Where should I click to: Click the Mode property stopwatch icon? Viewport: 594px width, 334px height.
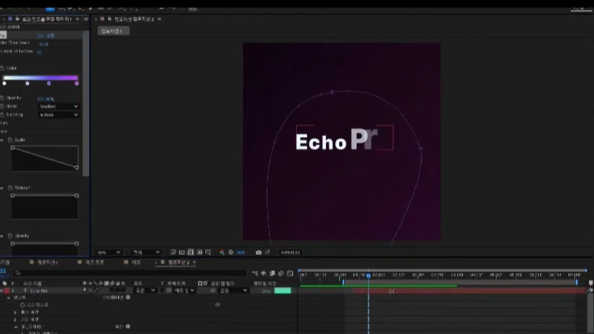click(x=2, y=106)
